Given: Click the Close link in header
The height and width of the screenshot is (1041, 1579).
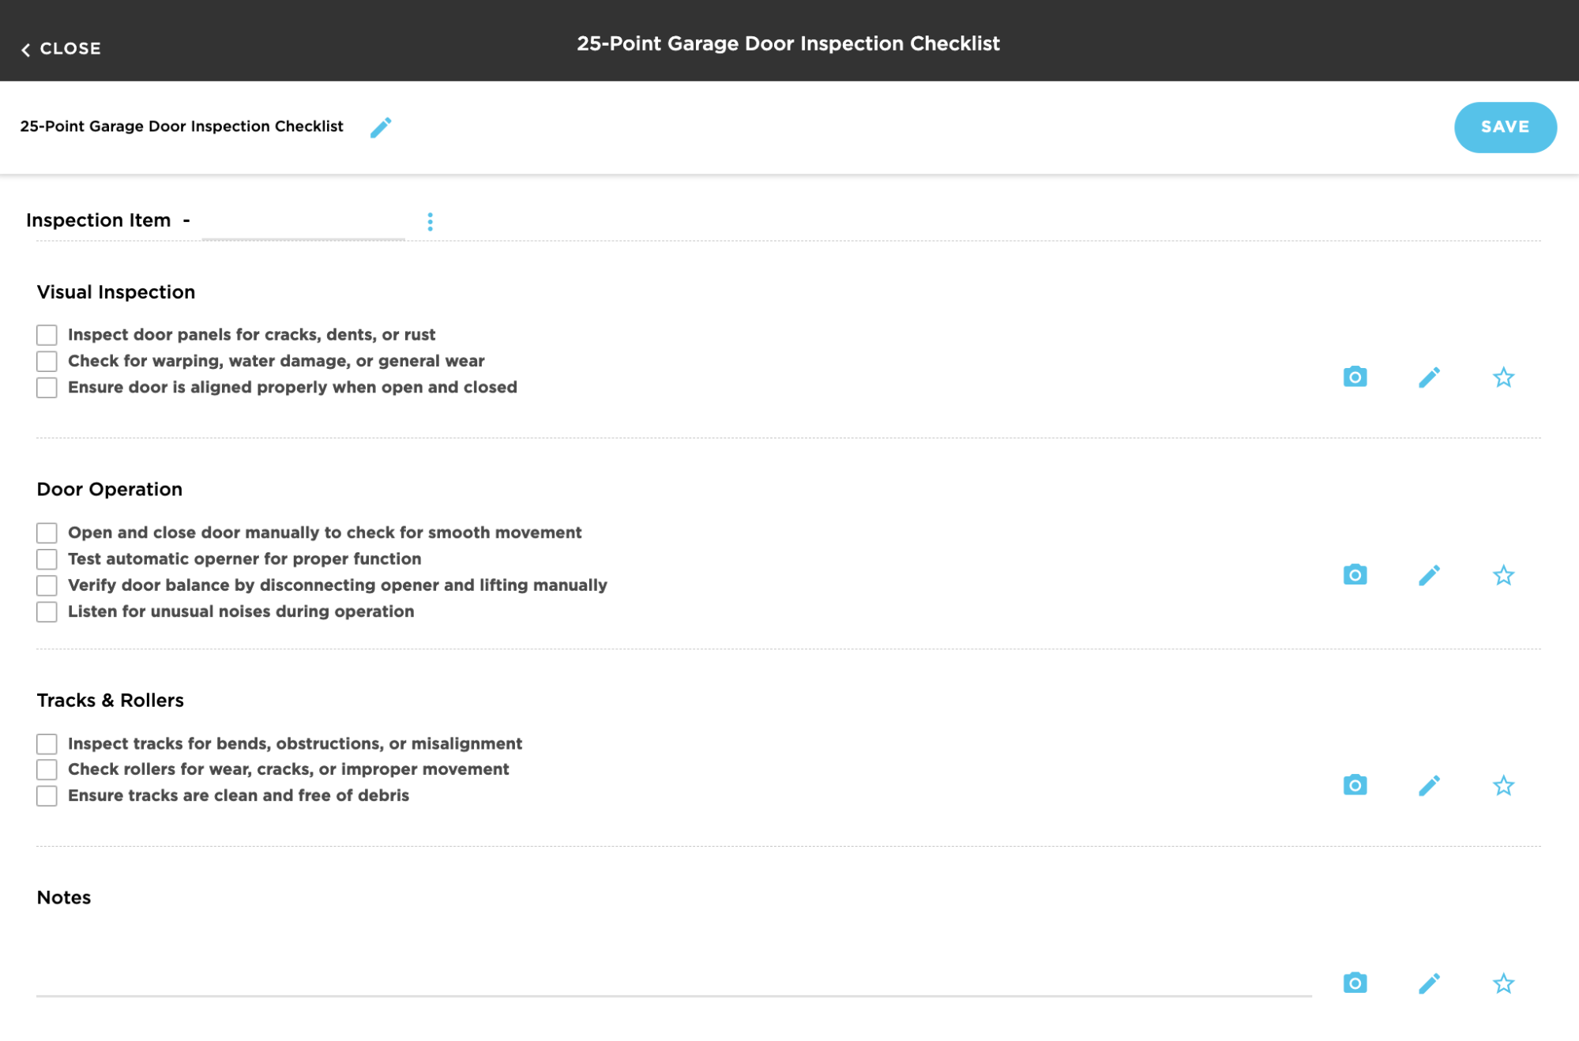Looking at the screenshot, I should pos(70,49).
